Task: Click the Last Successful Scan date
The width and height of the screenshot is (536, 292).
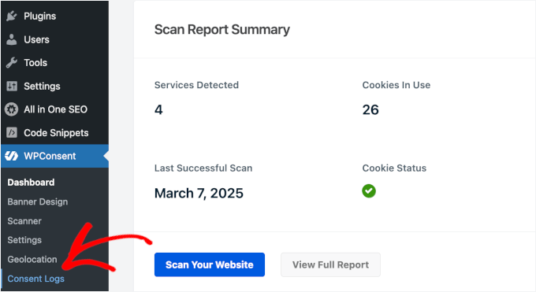Action: [x=199, y=194]
